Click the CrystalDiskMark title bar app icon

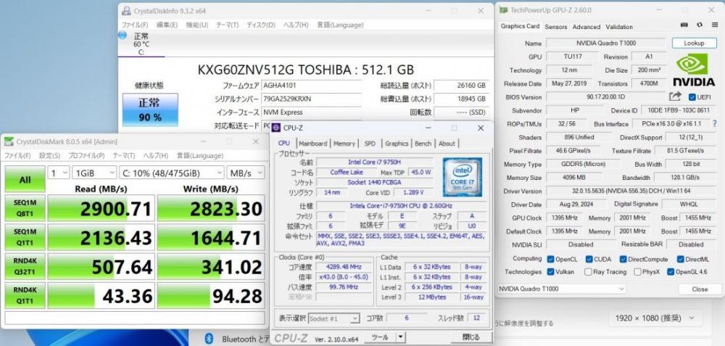tap(9, 141)
